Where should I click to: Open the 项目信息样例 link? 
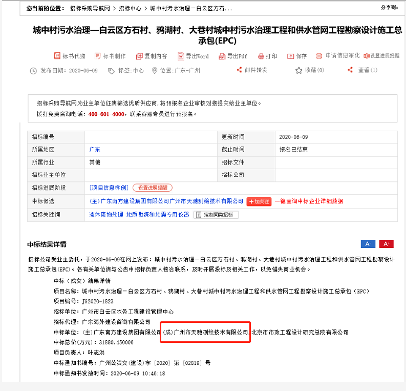[x=109, y=188]
